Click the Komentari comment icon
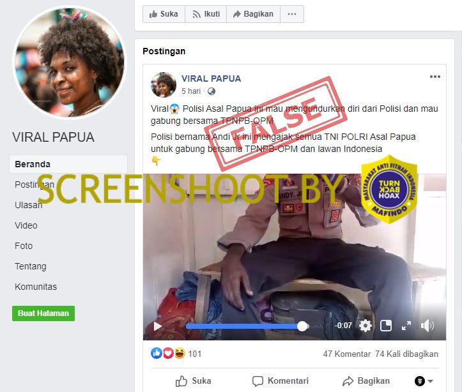462x392 pixels. click(x=258, y=381)
